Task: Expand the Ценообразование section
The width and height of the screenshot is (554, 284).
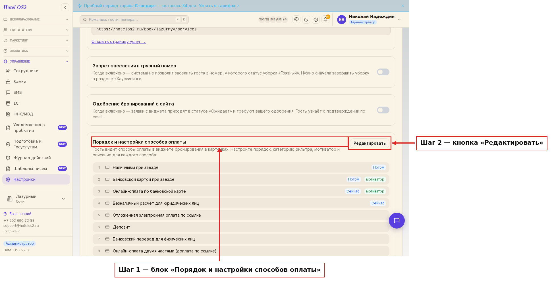Action: point(36,20)
